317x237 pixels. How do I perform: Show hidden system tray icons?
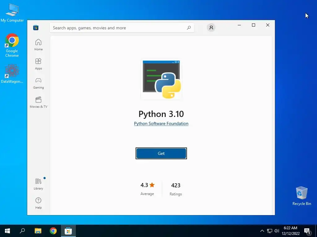click(262, 231)
